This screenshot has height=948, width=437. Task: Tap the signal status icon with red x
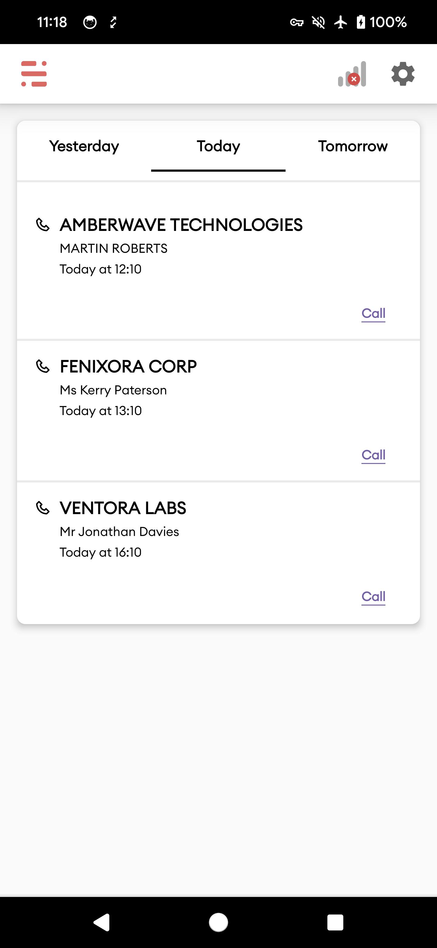click(352, 74)
